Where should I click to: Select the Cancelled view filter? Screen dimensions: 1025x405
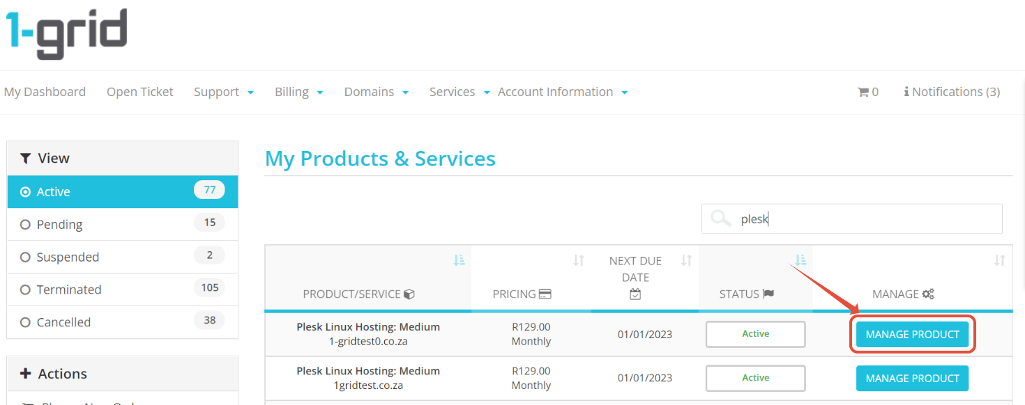point(123,322)
